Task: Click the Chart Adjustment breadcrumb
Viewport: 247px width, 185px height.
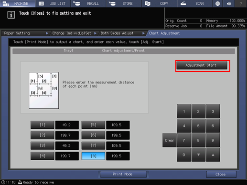Action: 164,33
